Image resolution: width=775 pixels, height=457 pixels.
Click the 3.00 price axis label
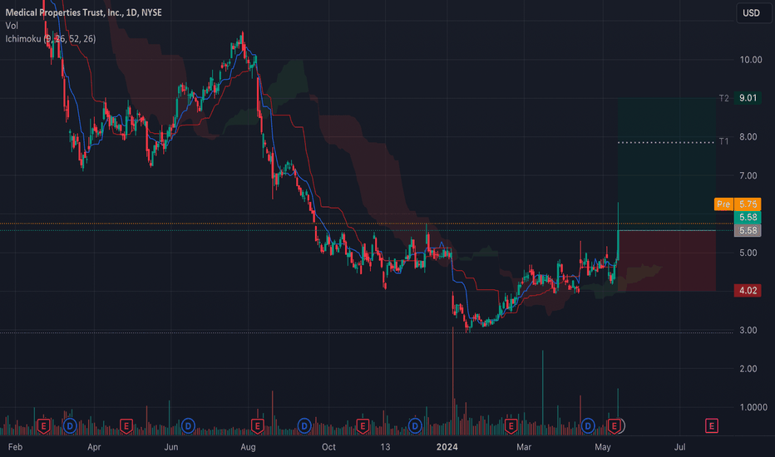[x=748, y=330]
